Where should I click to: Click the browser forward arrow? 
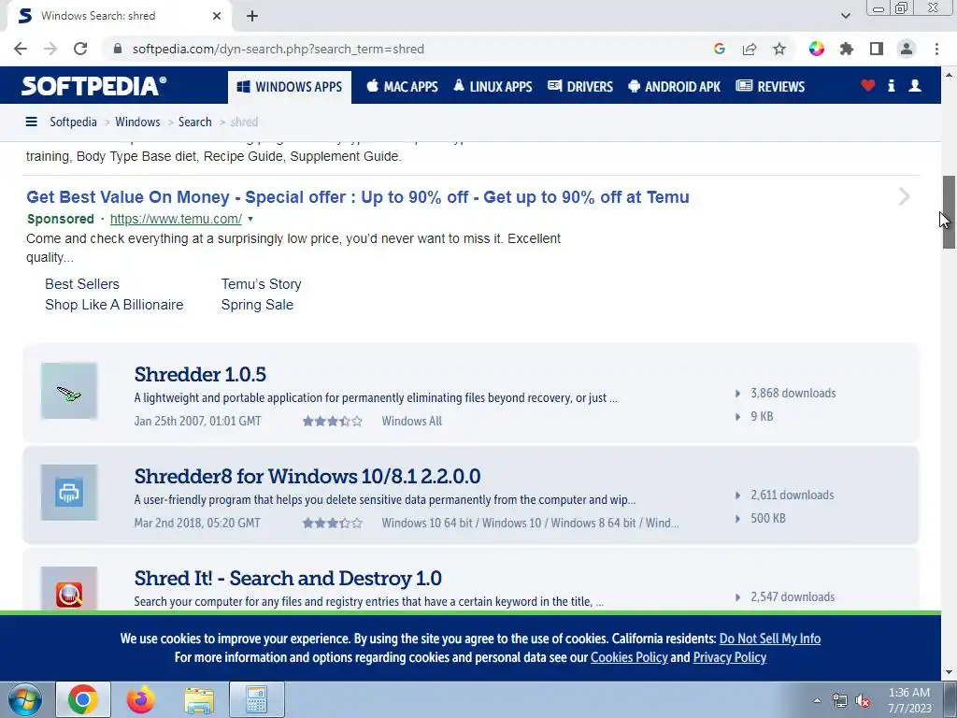click(50, 49)
